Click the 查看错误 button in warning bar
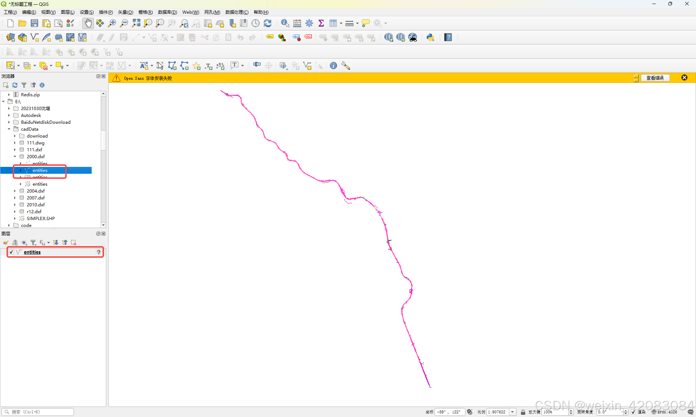The width and height of the screenshot is (696, 417). (x=655, y=78)
